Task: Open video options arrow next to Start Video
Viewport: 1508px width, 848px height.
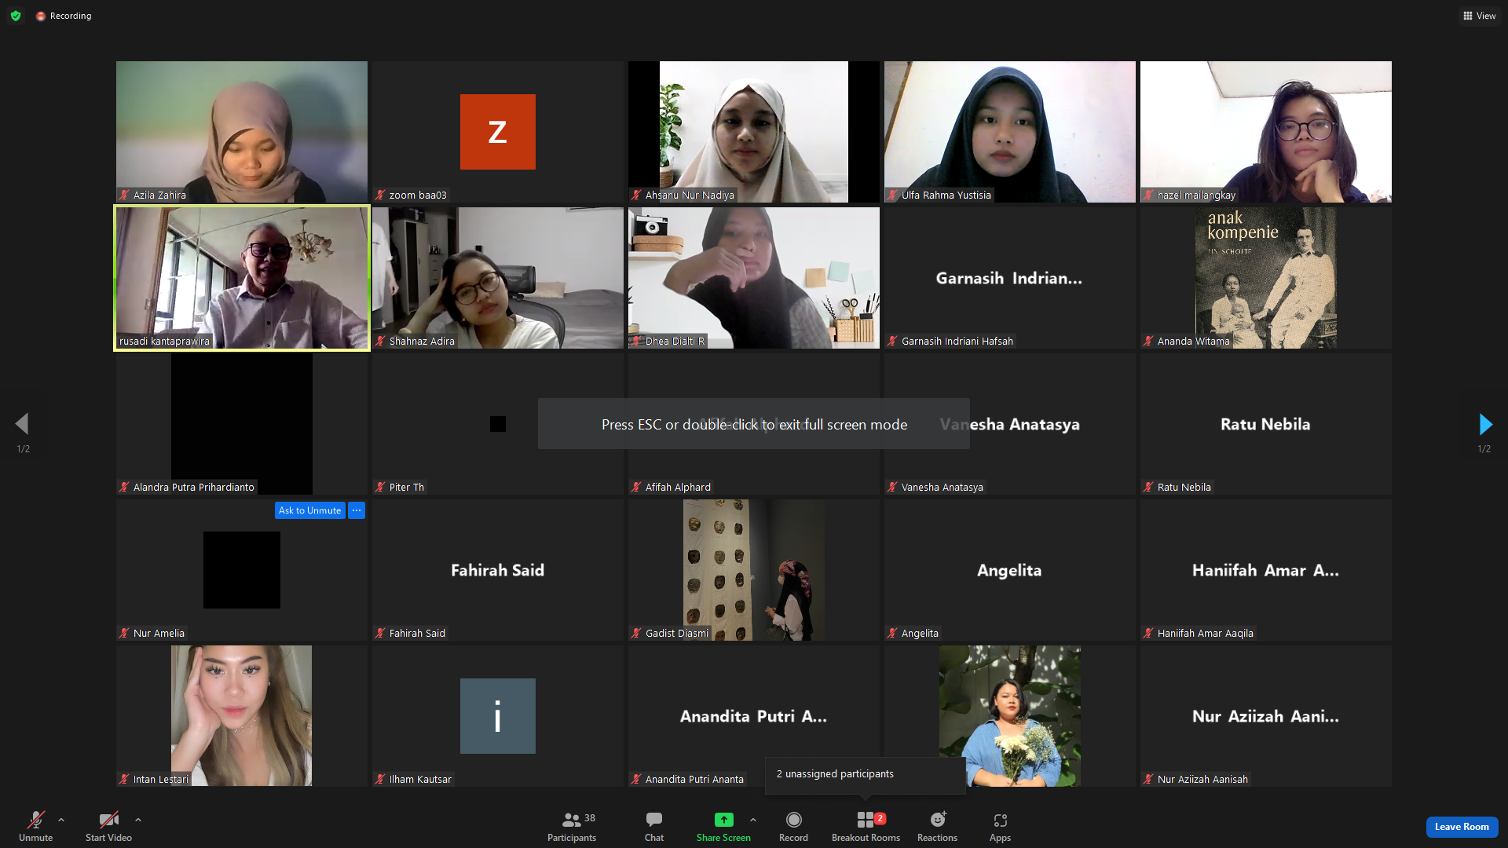Action: pos(138,820)
